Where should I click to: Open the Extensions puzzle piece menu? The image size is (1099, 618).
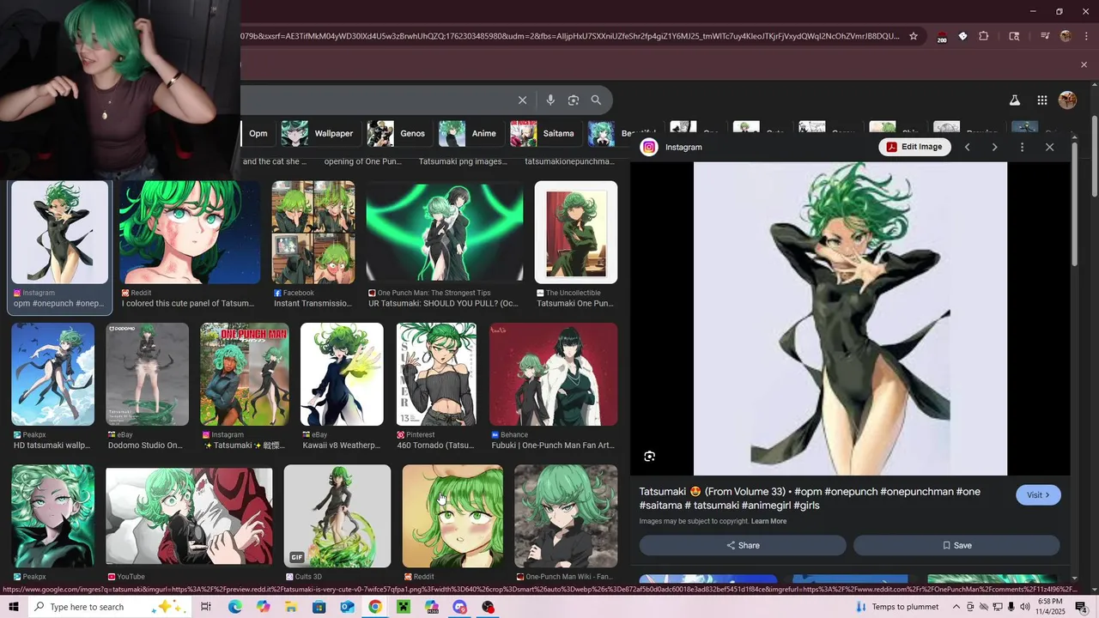tap(984, 36)
